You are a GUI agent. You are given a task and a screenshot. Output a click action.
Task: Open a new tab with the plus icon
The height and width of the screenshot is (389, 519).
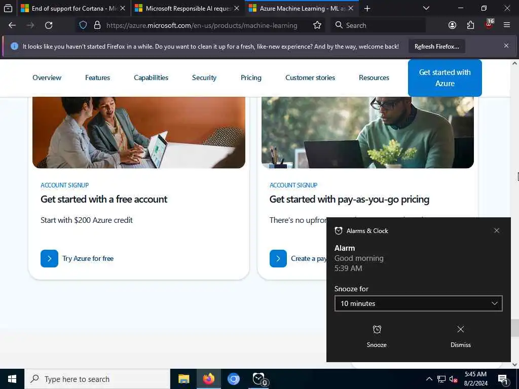[367, 9]
